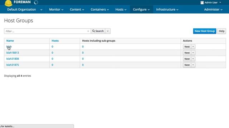229x128 pixels.
Task: Open the Monitor menu
Action: coord(56,10)
